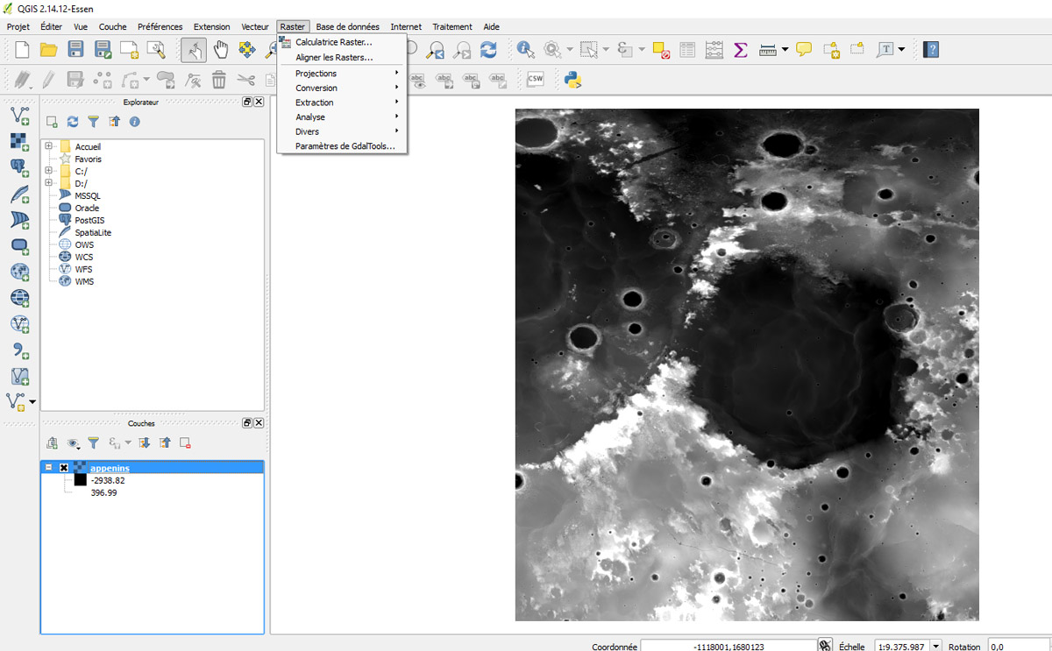Toggle the render lock icon in the status bar

coord(825,646)
